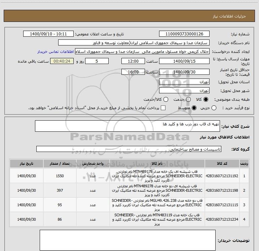
Task: Click the general description box تهیه ی قاب
Action: 127,126
